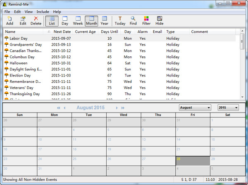Select August 10 calendar cell

point(54,142)
